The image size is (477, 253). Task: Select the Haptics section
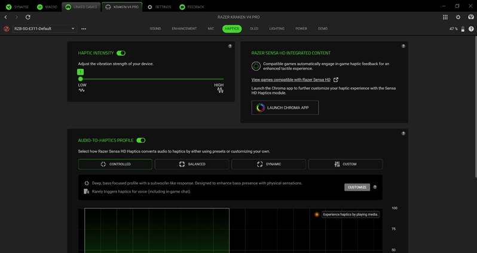tap(232, 29)
